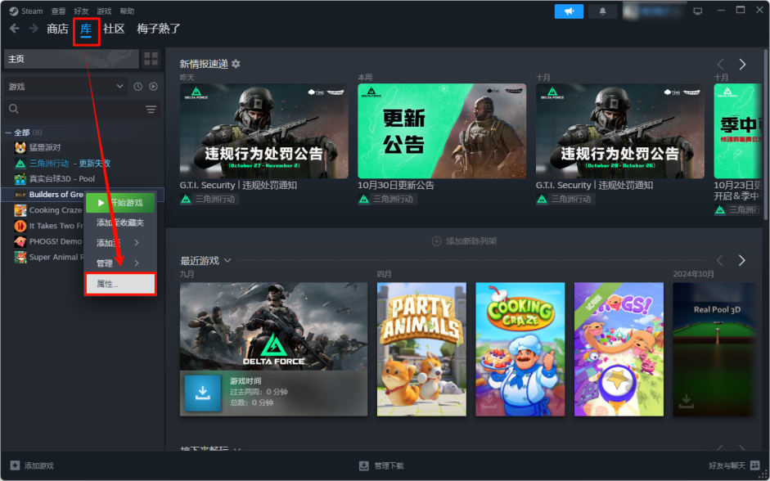Open the library filter icon next to search
770x481 pixels.
(x=148, y=109)
